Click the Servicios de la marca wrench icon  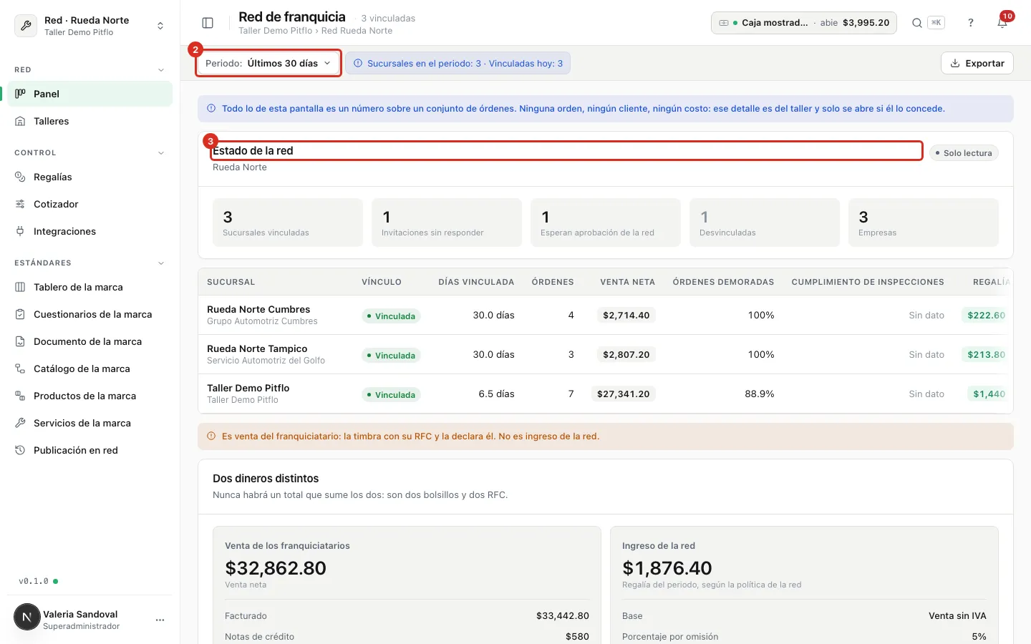pos(20,423)
